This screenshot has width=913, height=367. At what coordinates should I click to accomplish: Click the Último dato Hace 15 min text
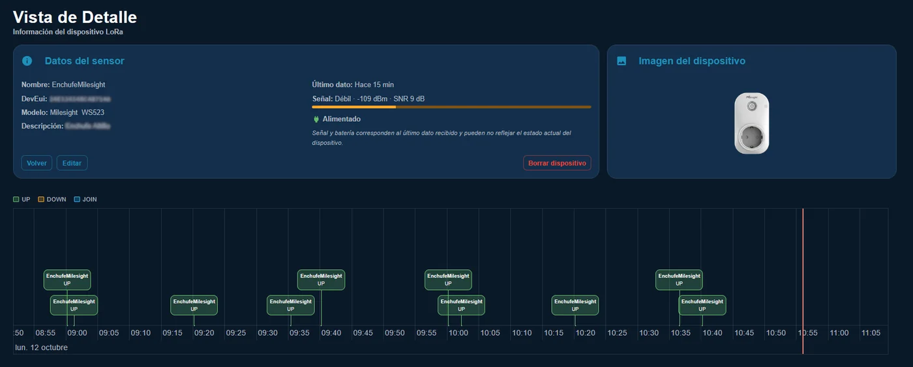[x=353, y=85]
